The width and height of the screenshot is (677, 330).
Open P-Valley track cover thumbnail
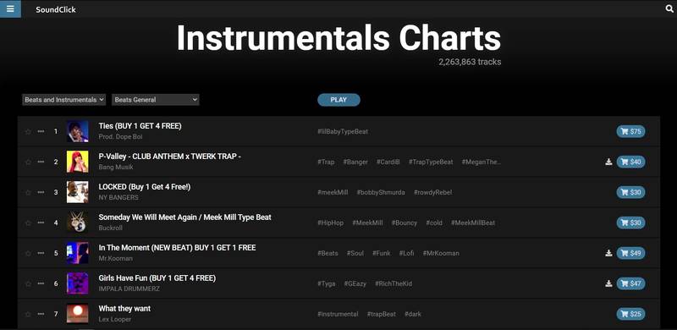coord(77,162)
